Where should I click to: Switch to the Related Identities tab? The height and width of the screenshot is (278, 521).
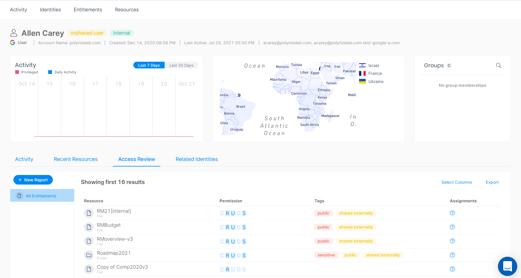pos(197,159)
